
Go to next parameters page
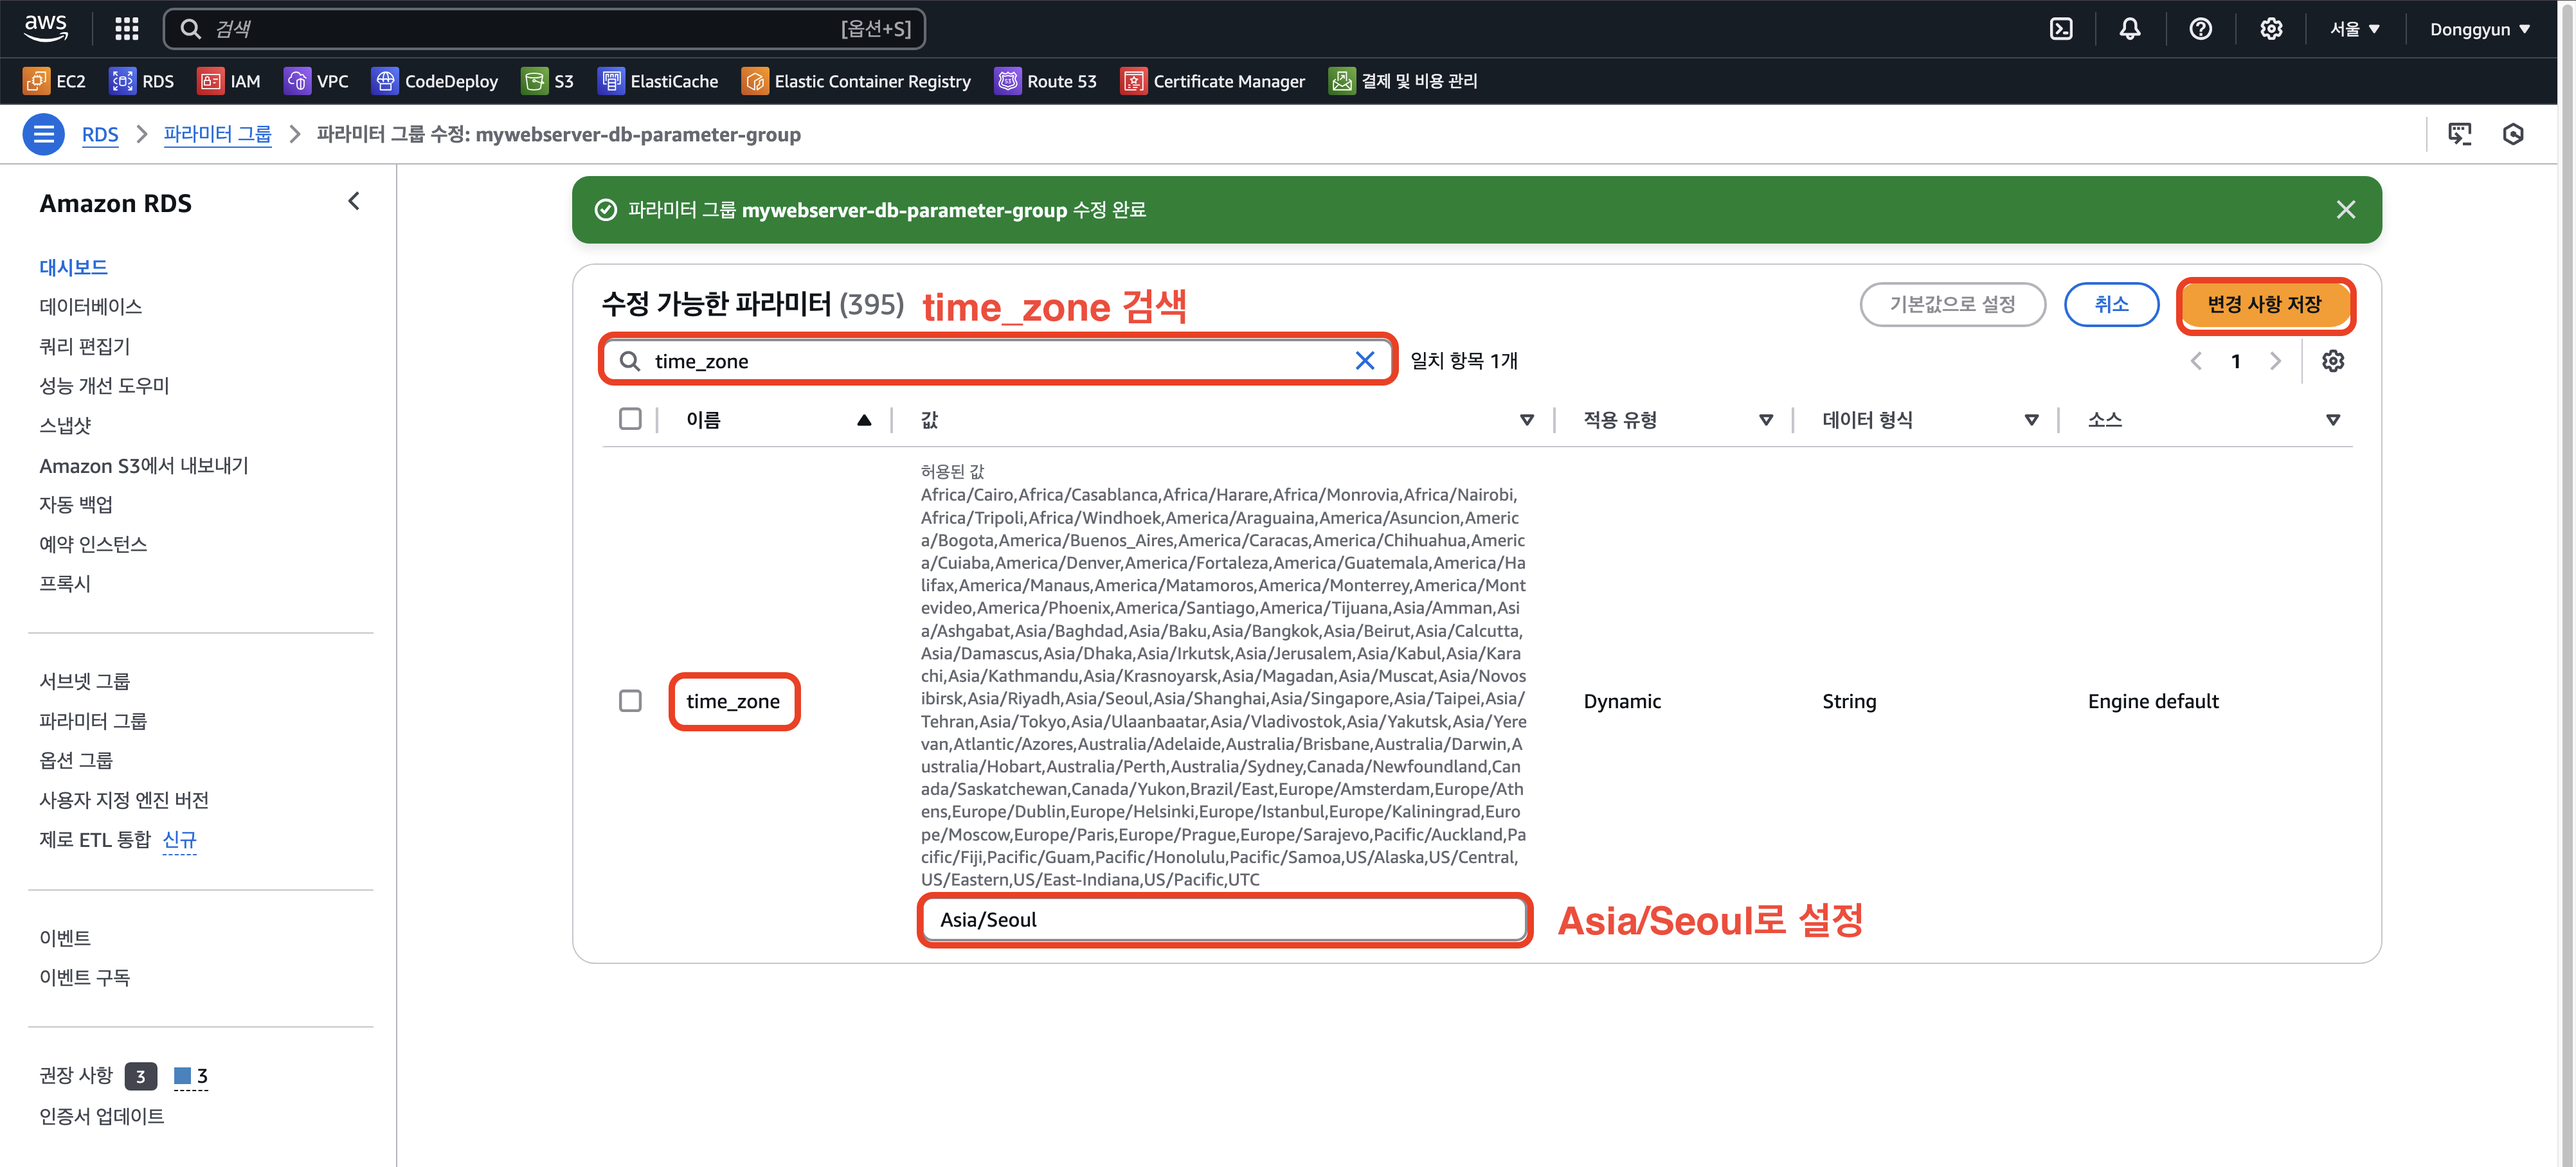coord(2276,361)
